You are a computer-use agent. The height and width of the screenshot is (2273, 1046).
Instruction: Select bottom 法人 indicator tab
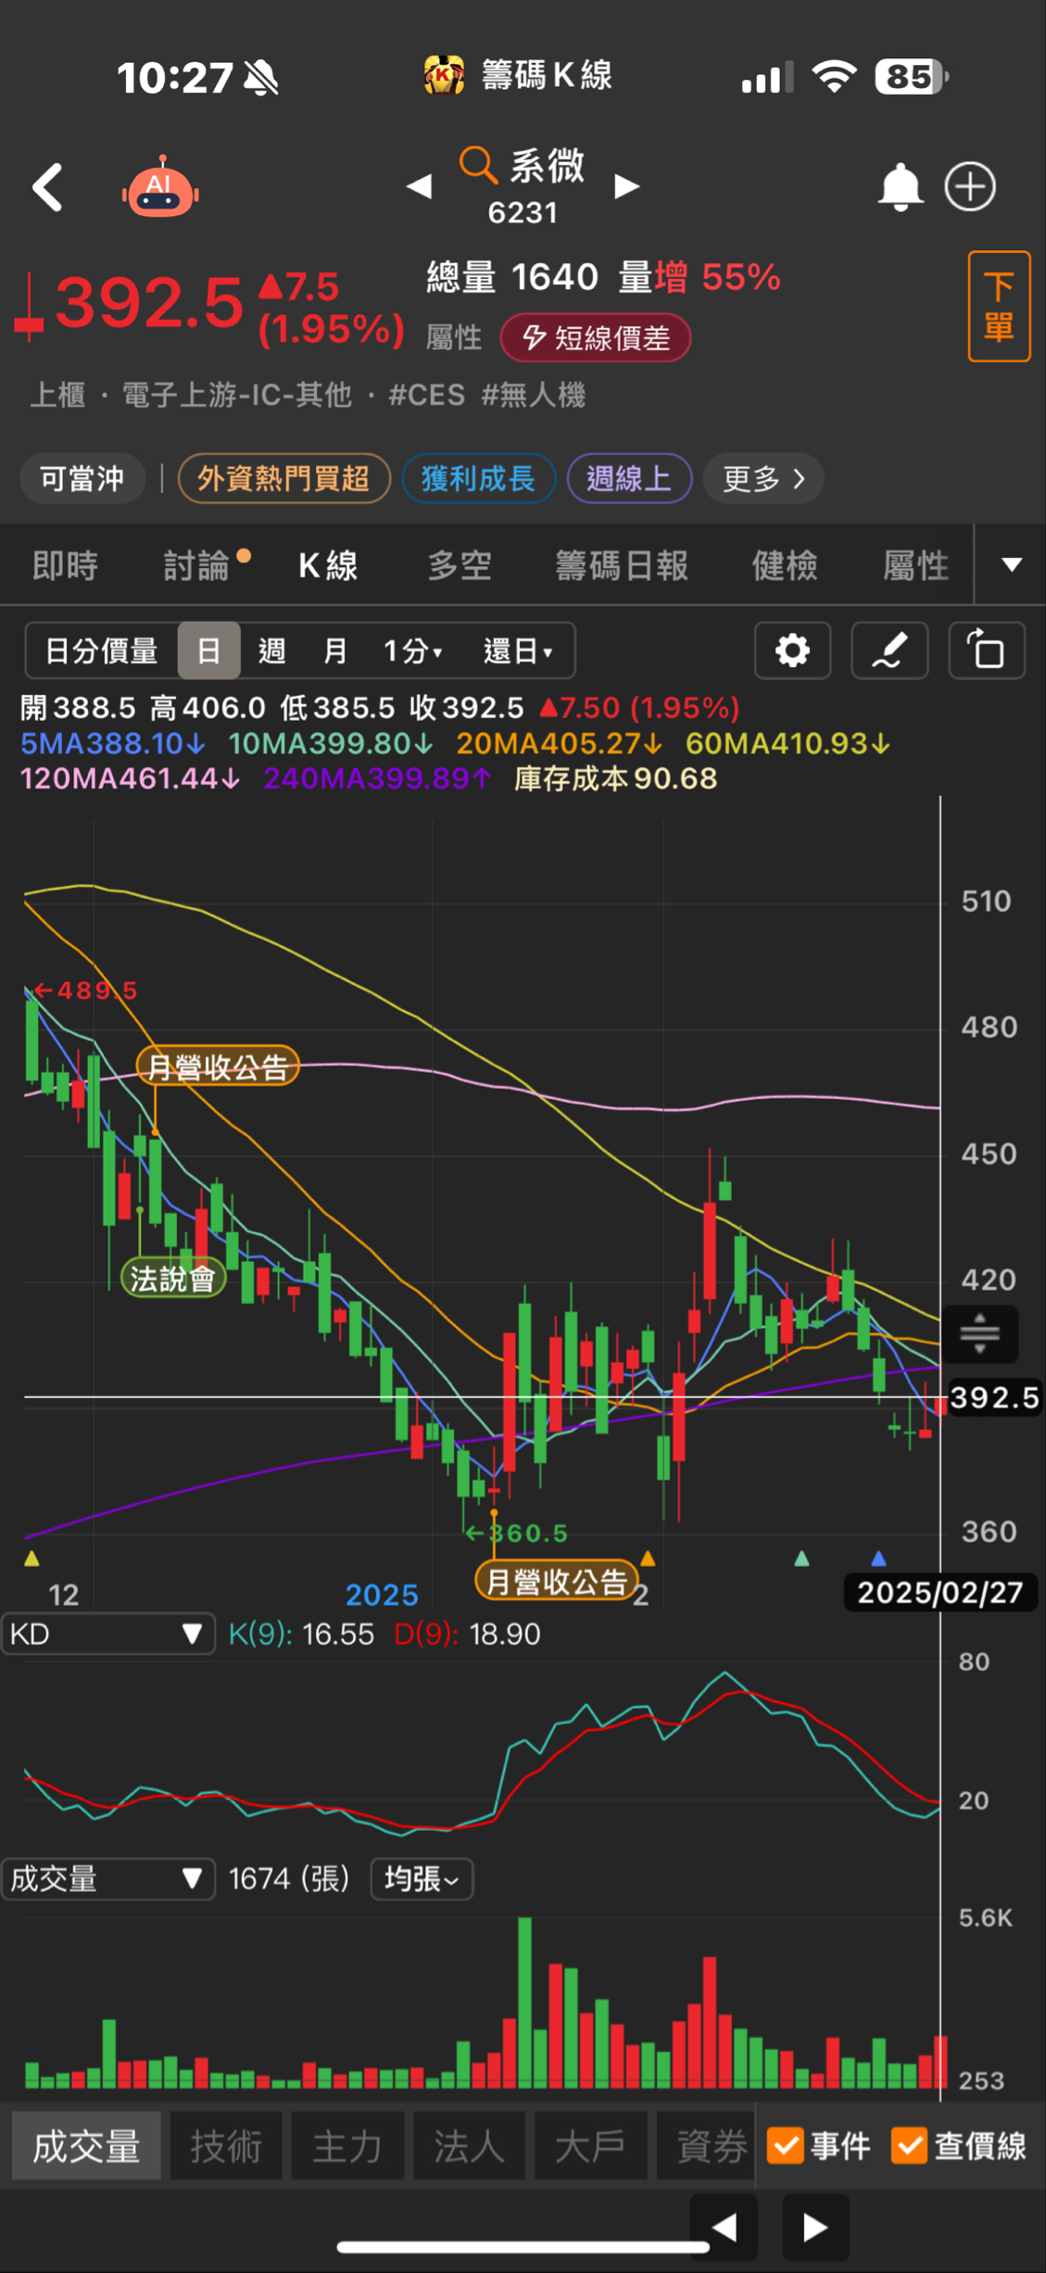[x=469, y=2145]
